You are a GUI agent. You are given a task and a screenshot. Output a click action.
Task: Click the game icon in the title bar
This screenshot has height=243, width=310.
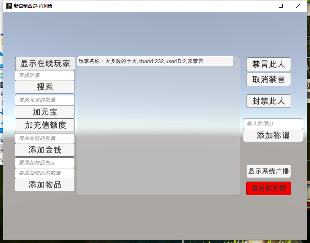[x=8, y=6]
